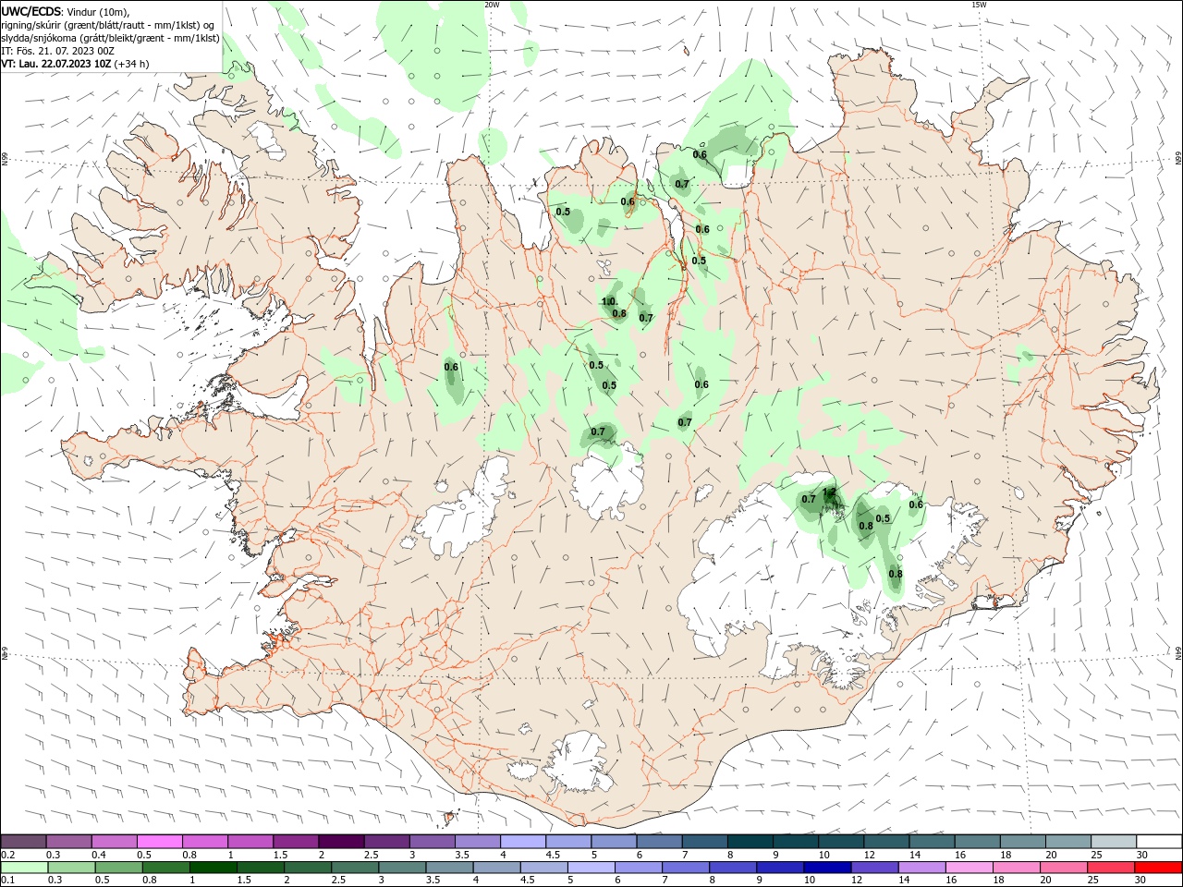Viewport: 1183px width, 887px height.
Task: Select the 'VT: Lau. 22.07.2023 10Z (+34 h)' line
Action: 75,64
